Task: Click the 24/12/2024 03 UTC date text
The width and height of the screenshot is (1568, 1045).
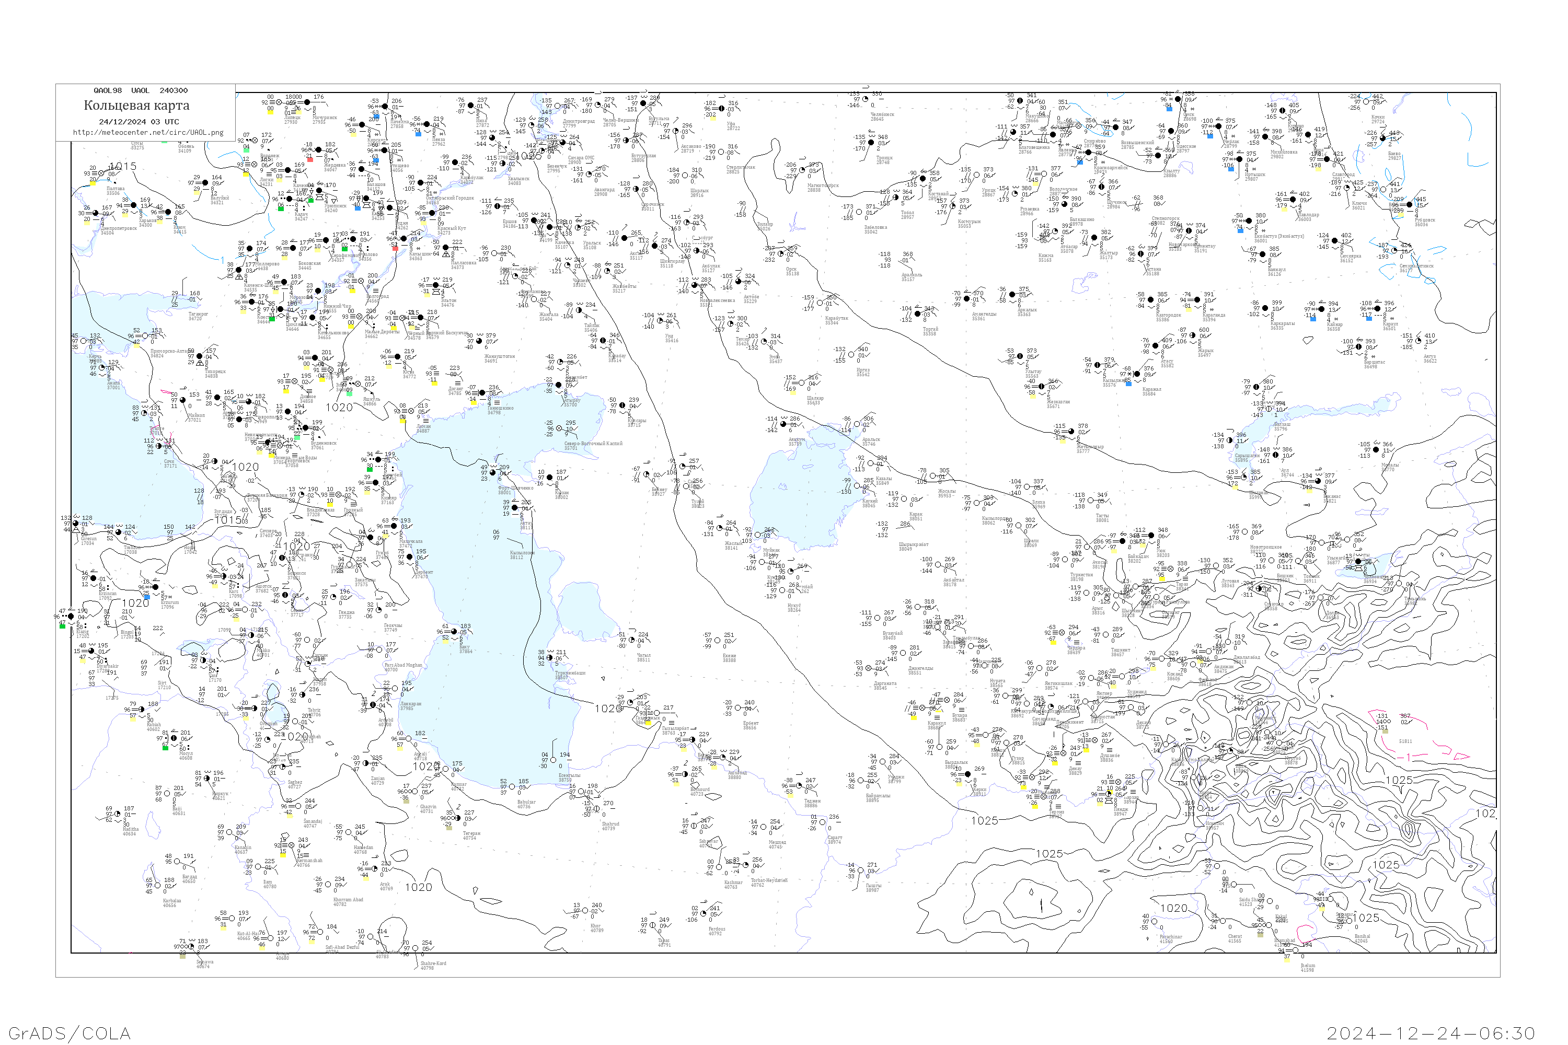Action: (x=139, y=122)
